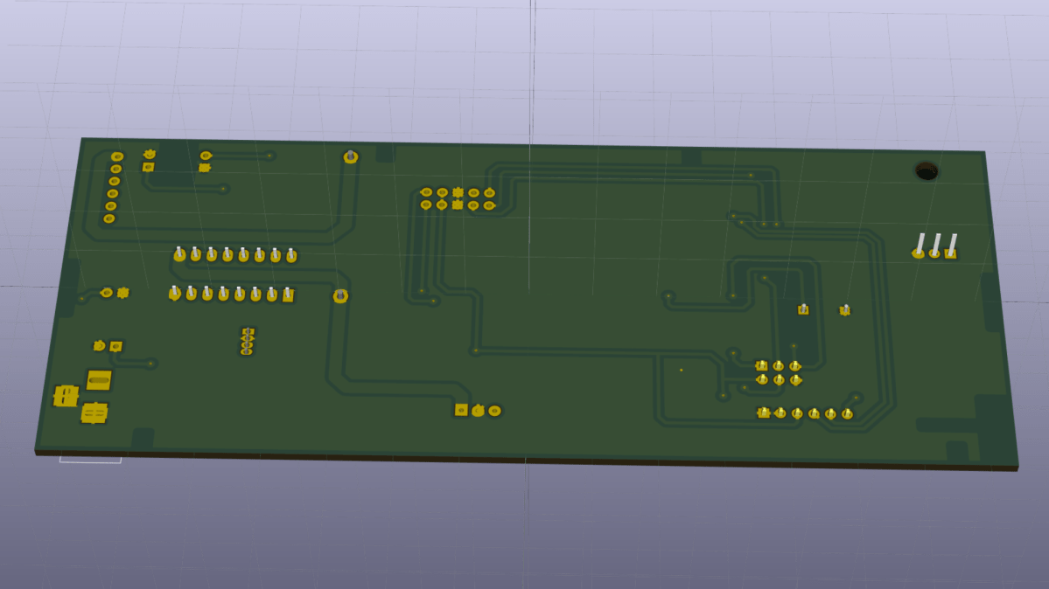Click the large slotted rectangular power jack pad
The width and height of the screenshot is (1049, 589).
99,380
